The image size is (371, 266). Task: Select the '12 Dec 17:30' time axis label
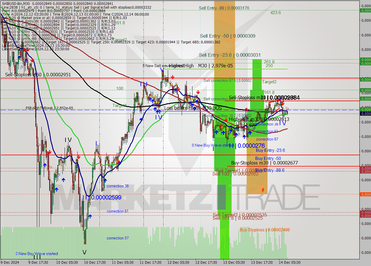[206, 263]
